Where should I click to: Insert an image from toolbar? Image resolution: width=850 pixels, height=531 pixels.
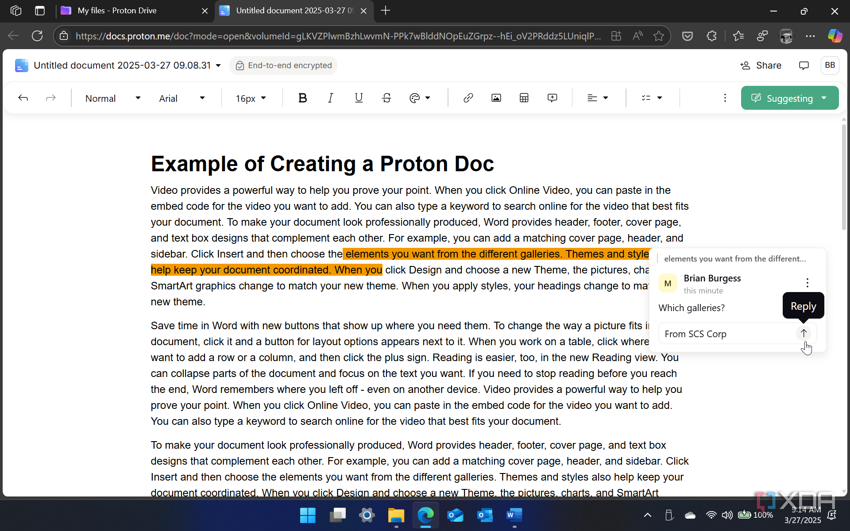(x=496, y=98)
